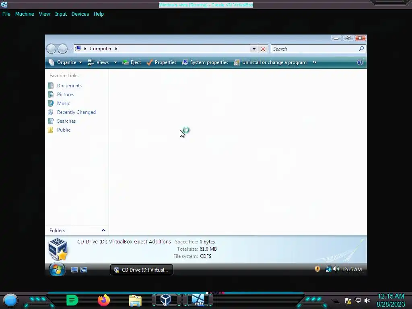Open the Music favorite link

click(63, 103)
